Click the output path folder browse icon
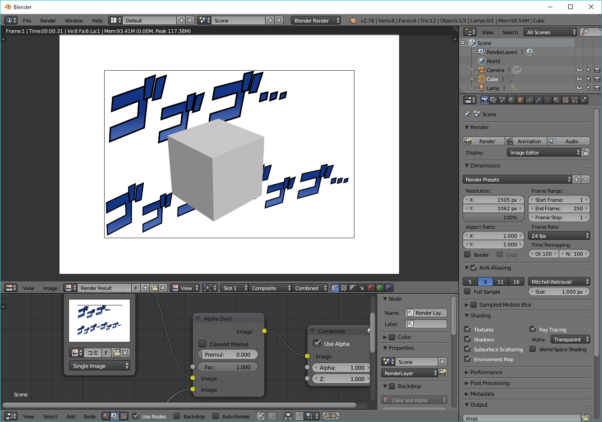602x422 pixels. pos(585,418)
